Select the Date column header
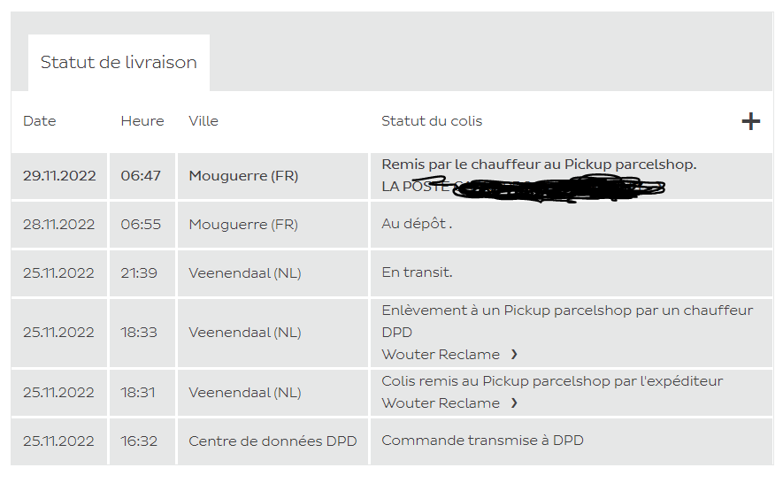 40,121
